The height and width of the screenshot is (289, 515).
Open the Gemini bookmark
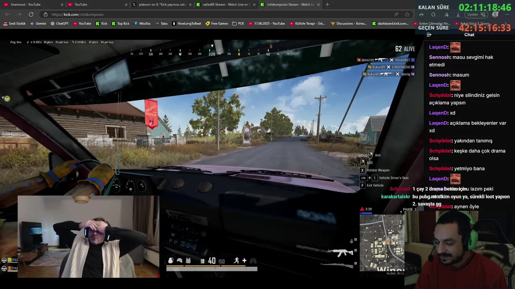pyautogui.click(x=38, y=24)
